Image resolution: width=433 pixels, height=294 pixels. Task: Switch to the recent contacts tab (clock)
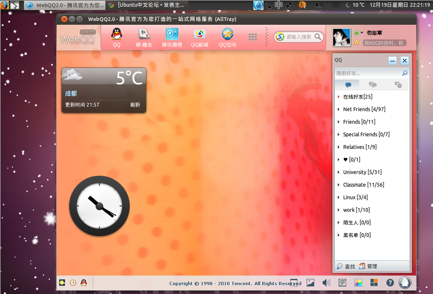398,85
